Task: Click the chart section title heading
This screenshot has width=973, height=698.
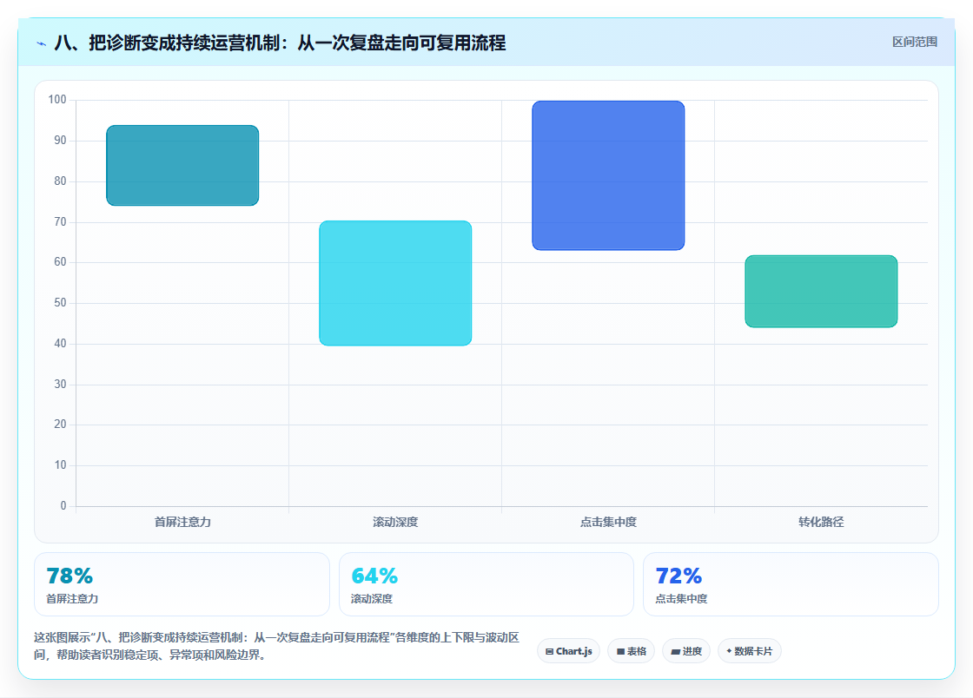Action: (280, 43)
